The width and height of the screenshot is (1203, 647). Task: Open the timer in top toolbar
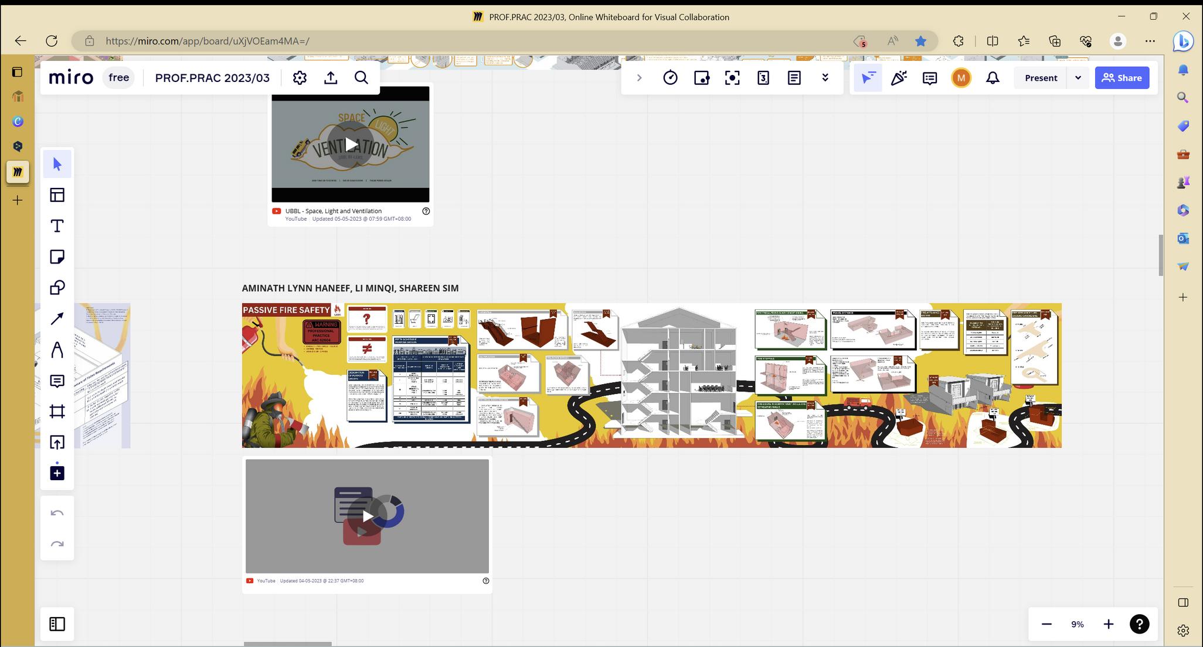pyautogui.click(x=670, y=78)
